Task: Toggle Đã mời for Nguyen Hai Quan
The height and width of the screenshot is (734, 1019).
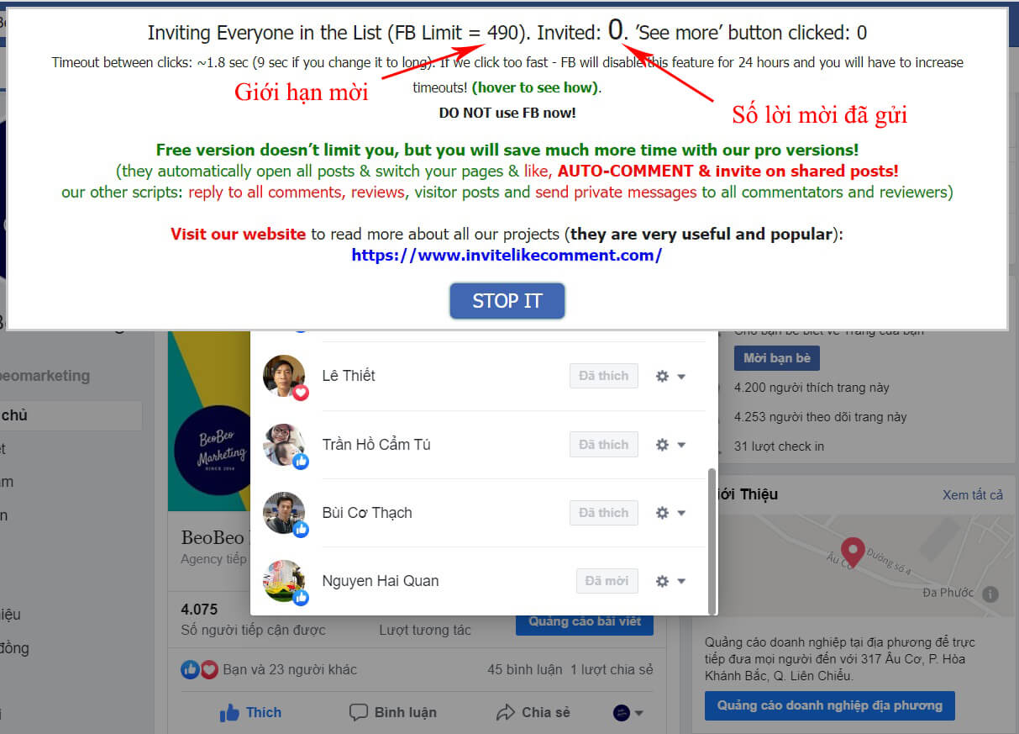Action: [607, 581]
